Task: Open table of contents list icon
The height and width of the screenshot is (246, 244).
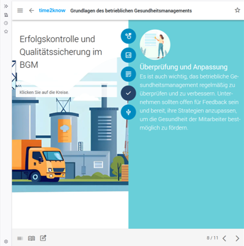Action: click(20, 238)
